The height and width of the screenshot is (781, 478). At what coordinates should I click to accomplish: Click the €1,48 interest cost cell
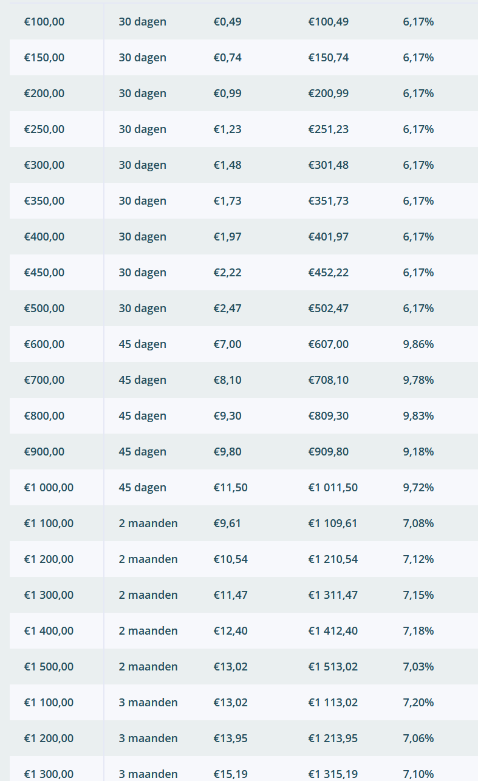tap(227, 165)
